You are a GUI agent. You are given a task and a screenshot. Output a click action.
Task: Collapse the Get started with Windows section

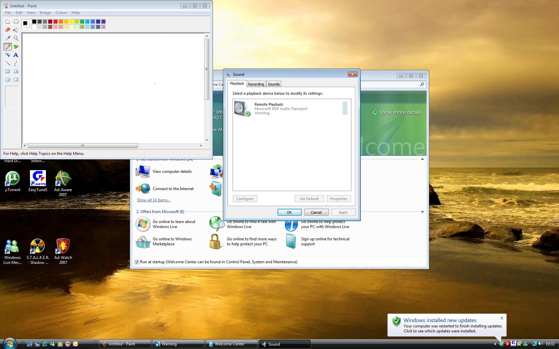point(422,160)
